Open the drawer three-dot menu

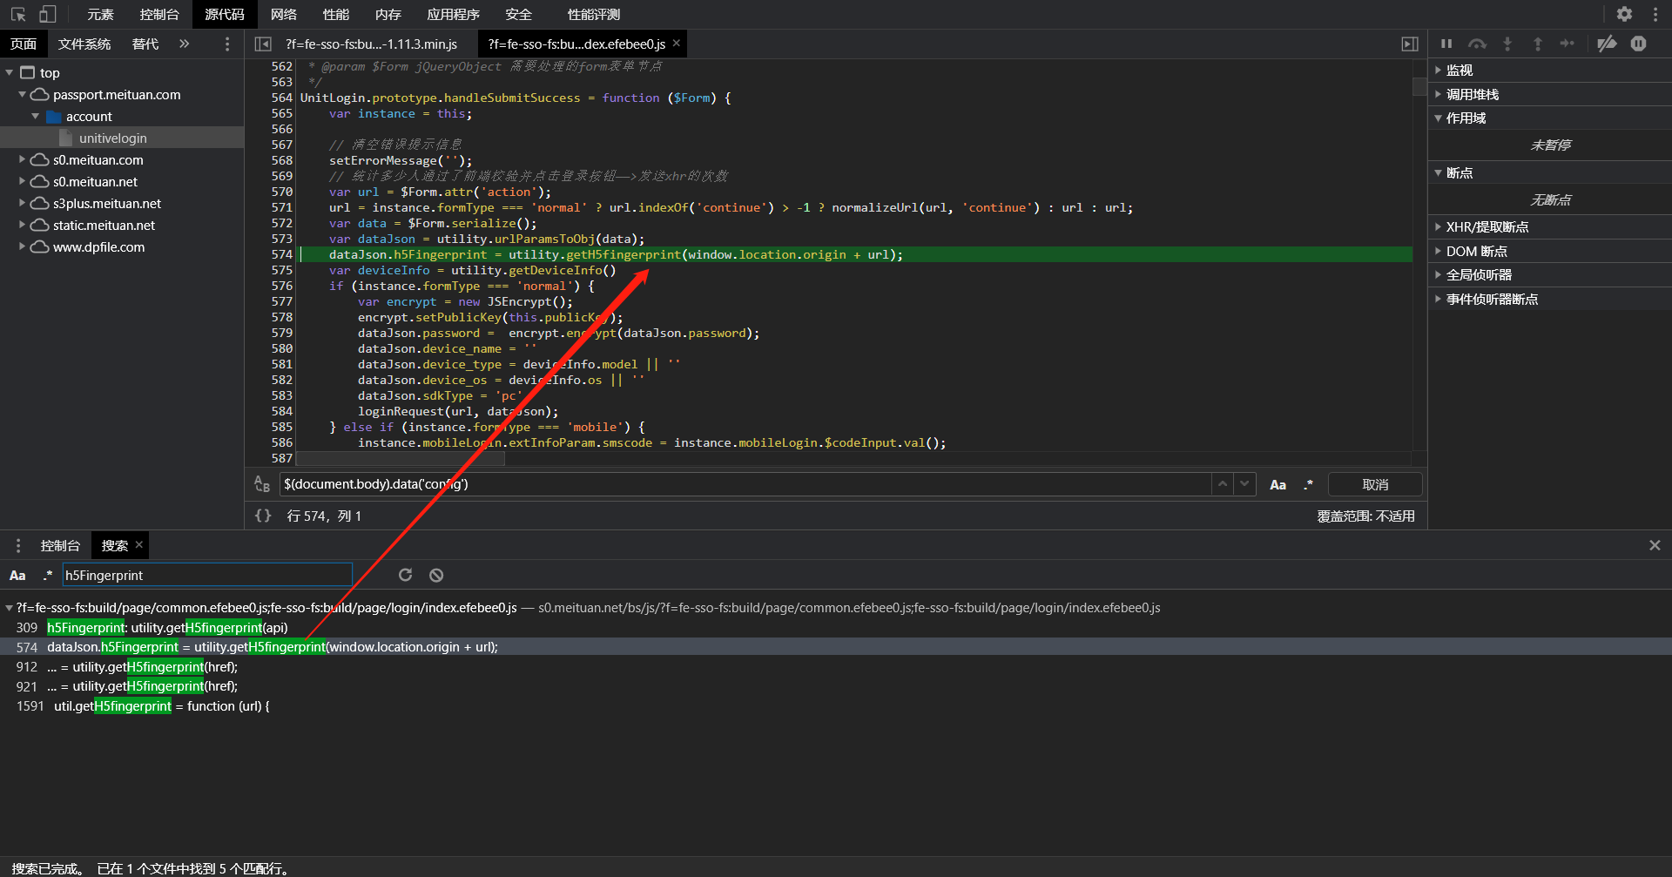pyautogui.click(x=17, y=545)
